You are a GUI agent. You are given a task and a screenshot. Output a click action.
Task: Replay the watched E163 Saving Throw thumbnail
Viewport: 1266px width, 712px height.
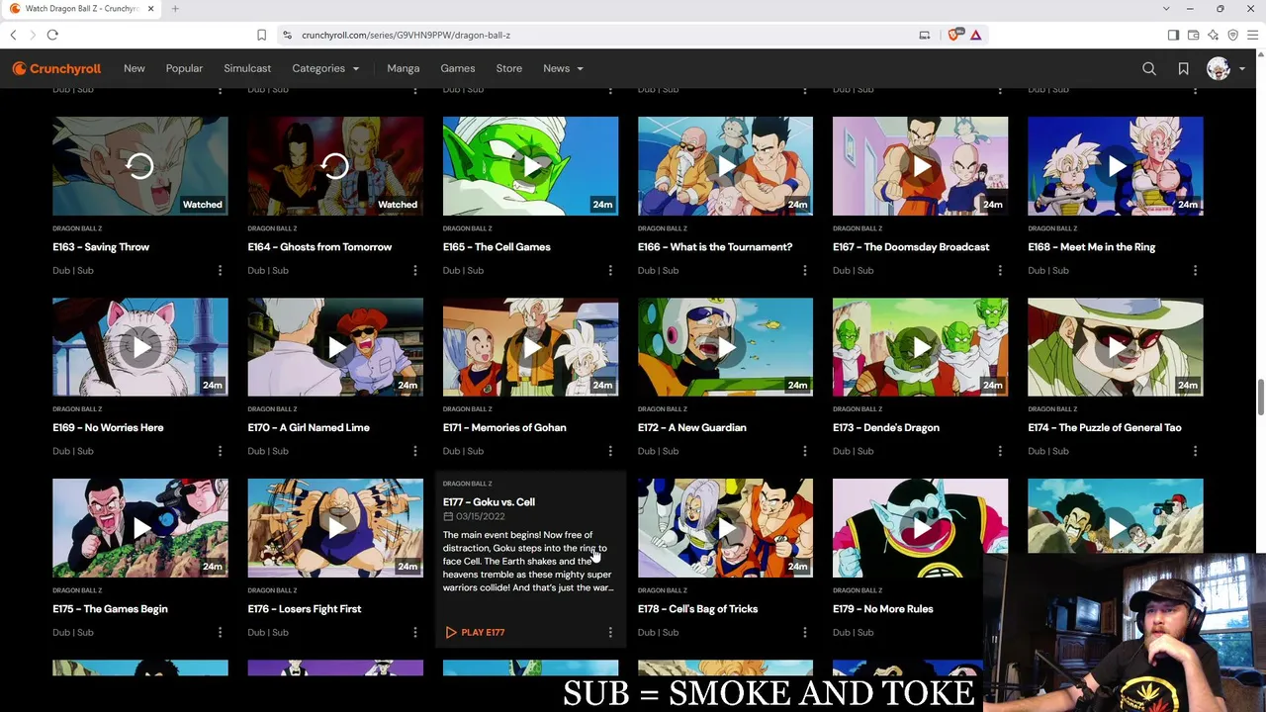pos(140,166)
